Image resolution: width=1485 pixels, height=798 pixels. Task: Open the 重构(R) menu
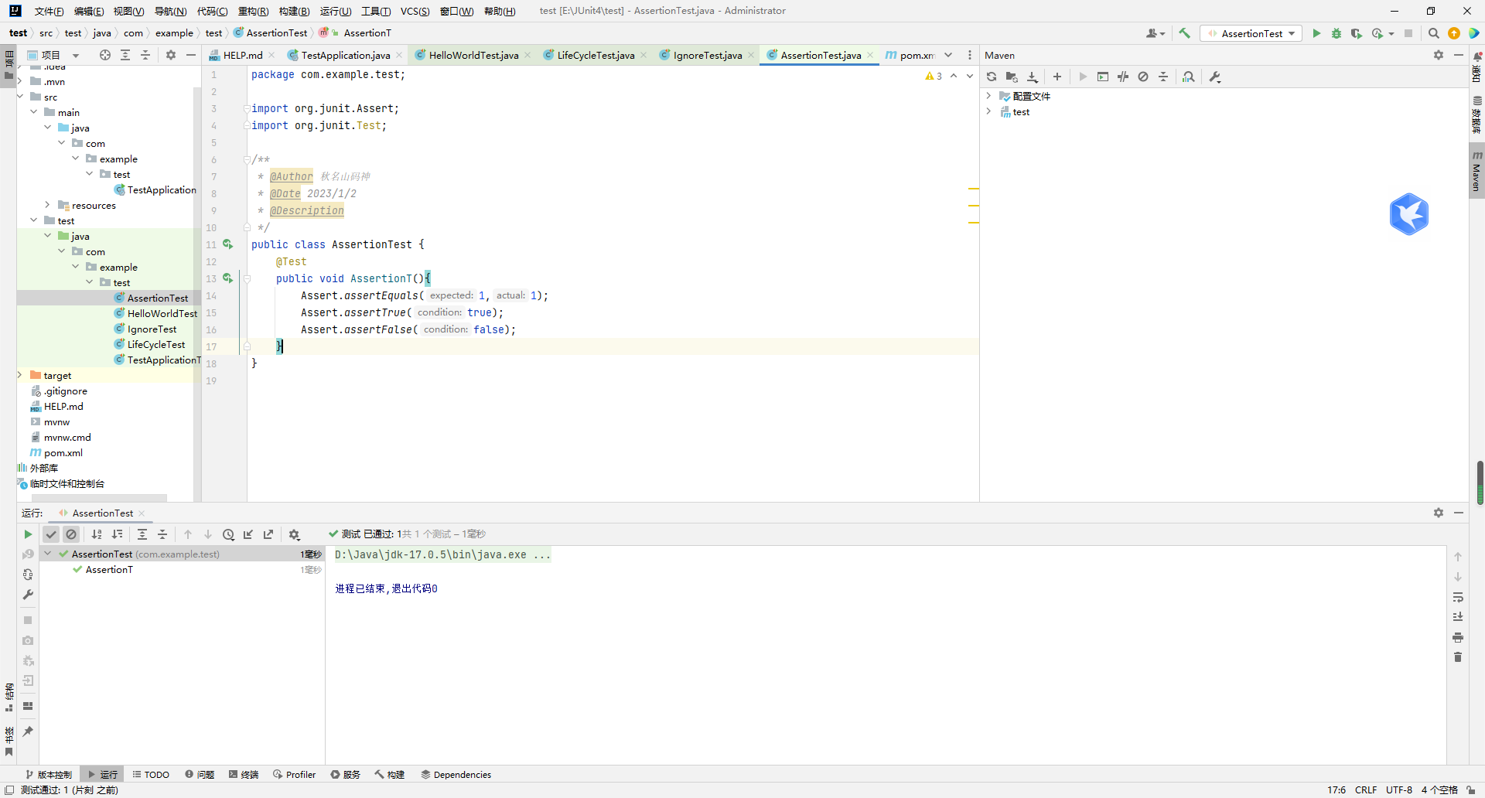253,11
